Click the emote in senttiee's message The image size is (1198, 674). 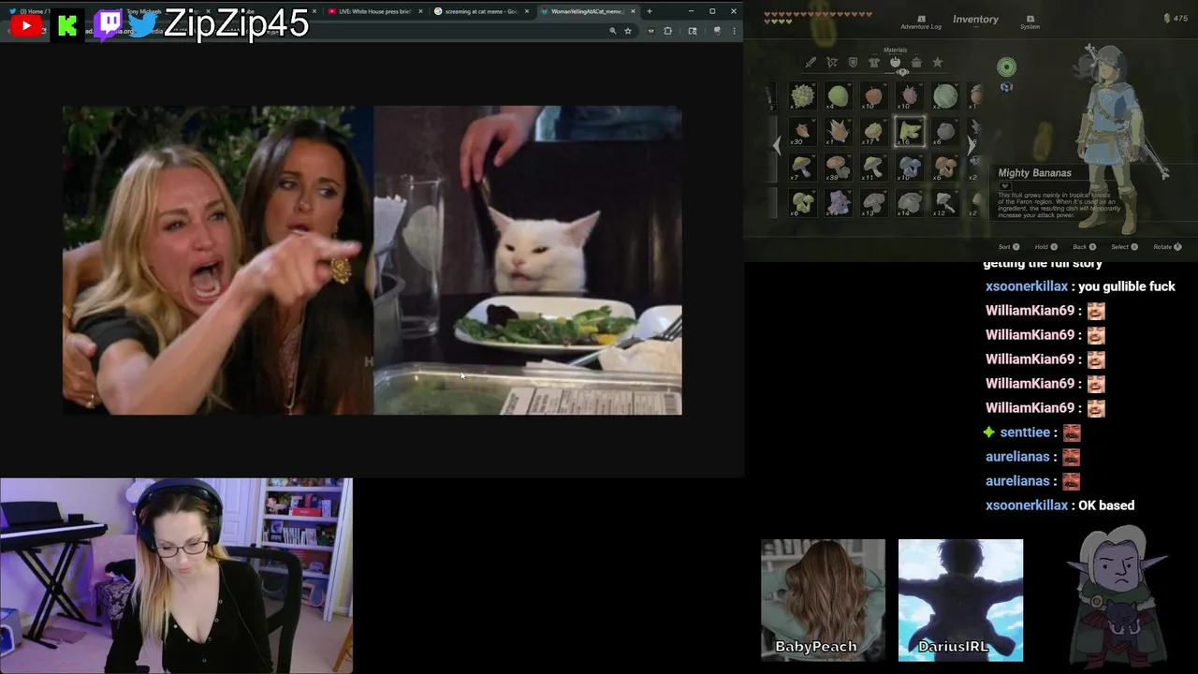(x=1072, y=432)
